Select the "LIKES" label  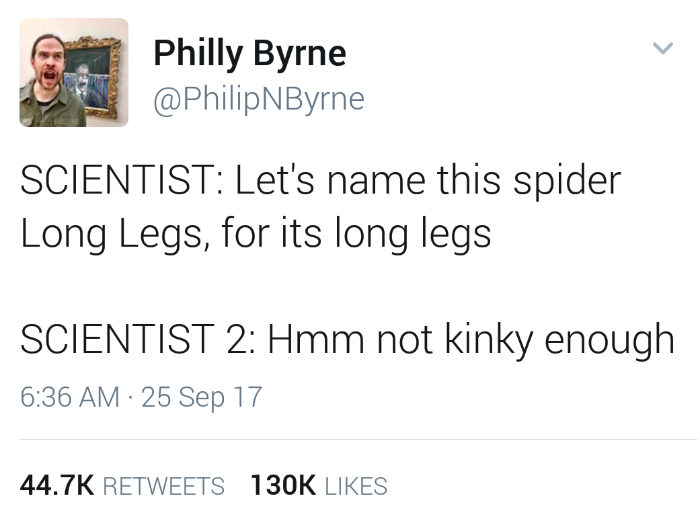pyautogui.click(x=356, y=486)
